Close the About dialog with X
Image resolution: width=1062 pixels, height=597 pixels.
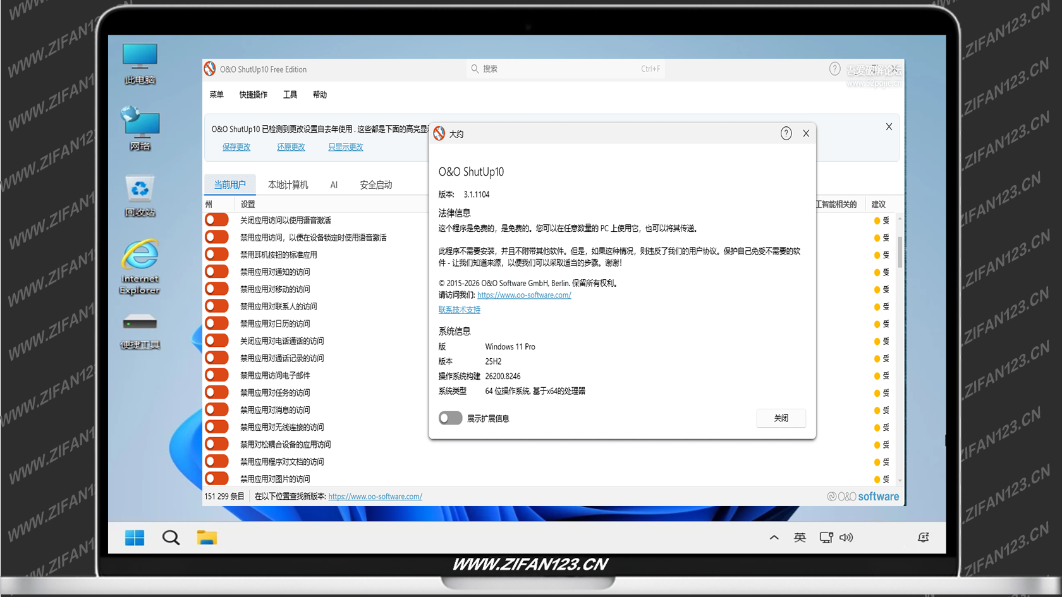click(x=806, y=133)
